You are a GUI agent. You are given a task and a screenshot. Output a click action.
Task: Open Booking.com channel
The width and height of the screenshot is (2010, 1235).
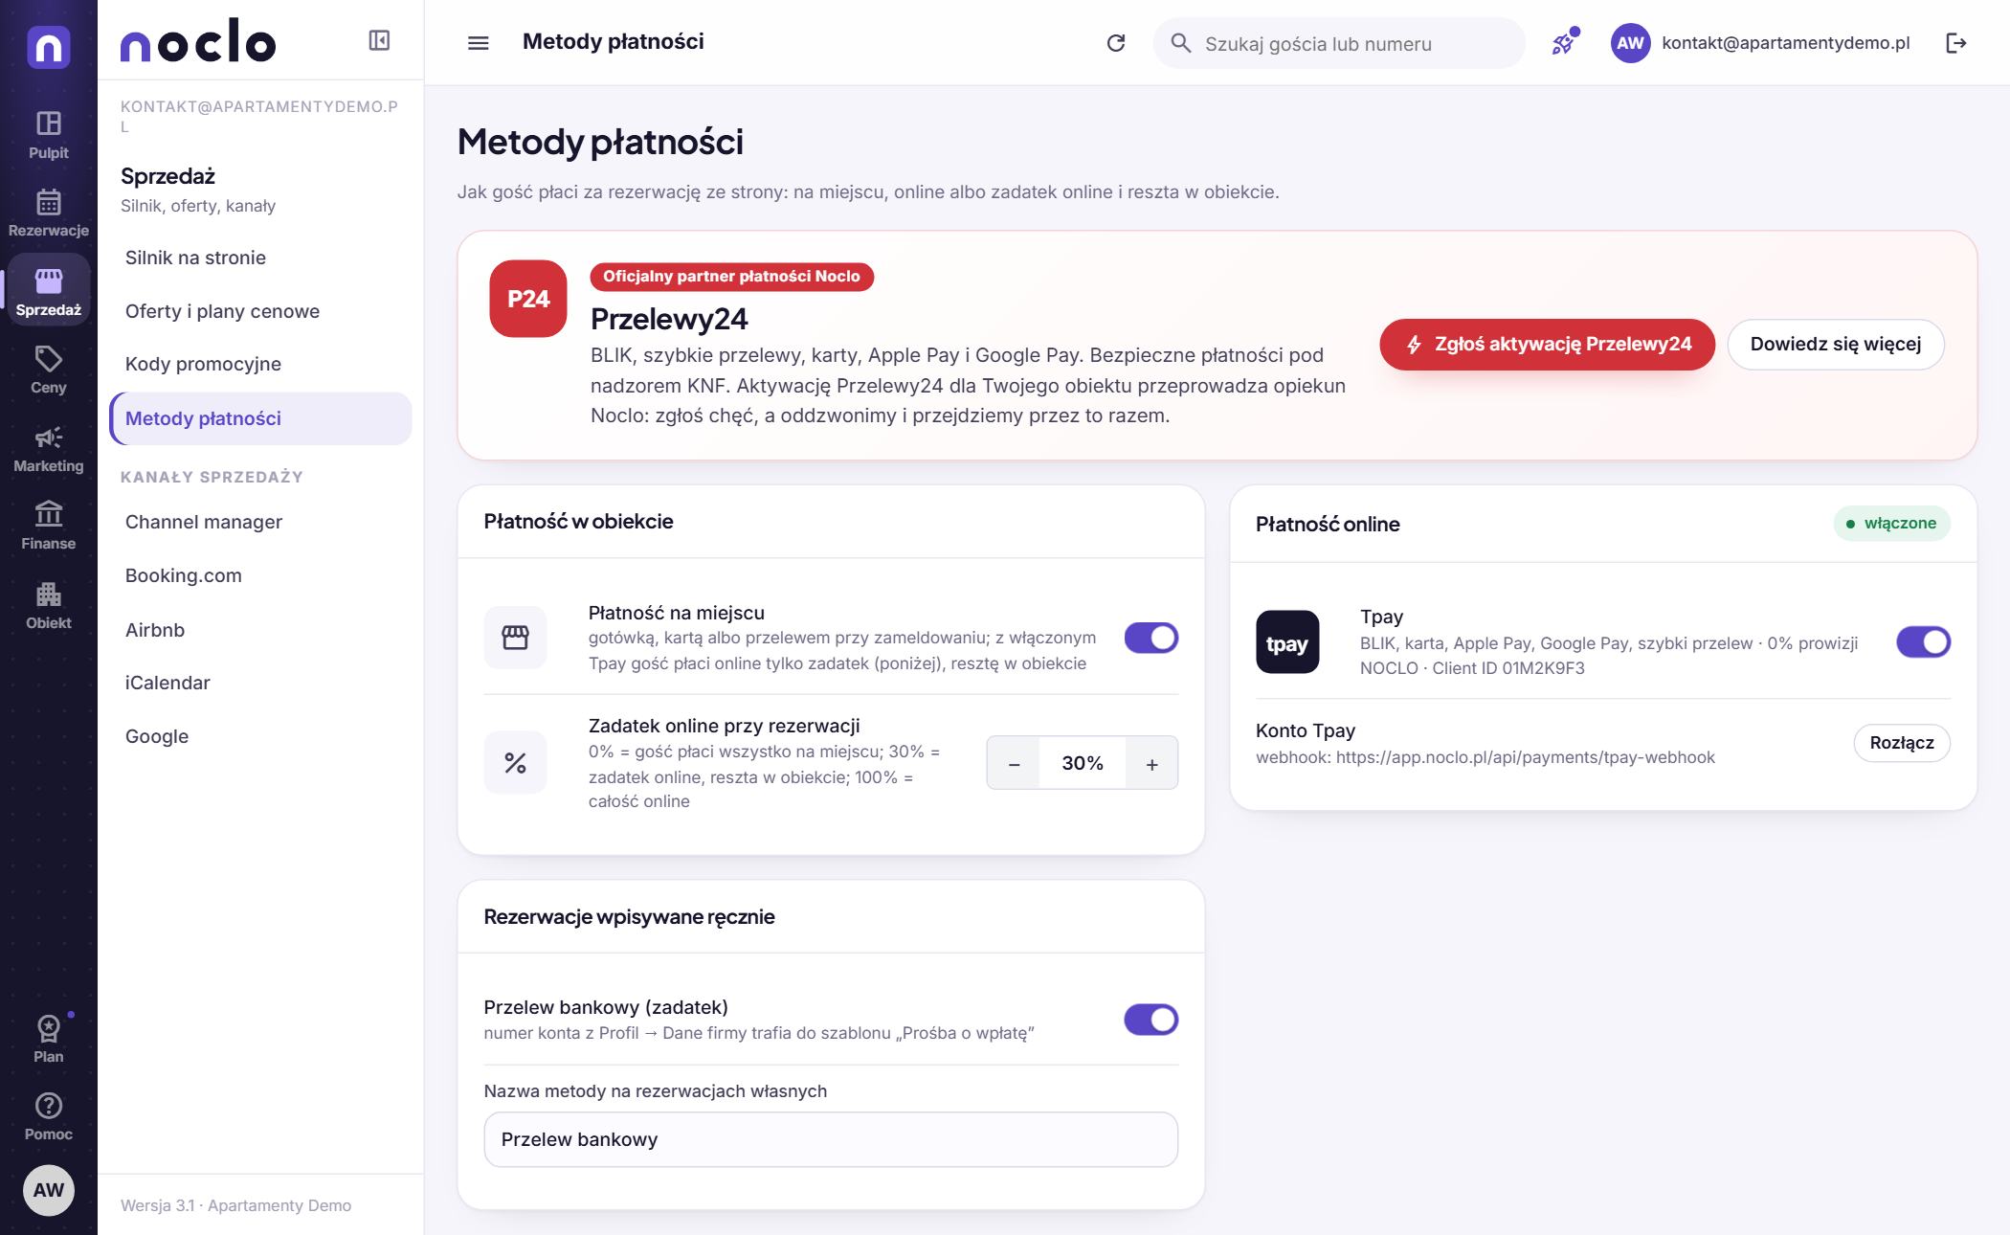[260, 575]
